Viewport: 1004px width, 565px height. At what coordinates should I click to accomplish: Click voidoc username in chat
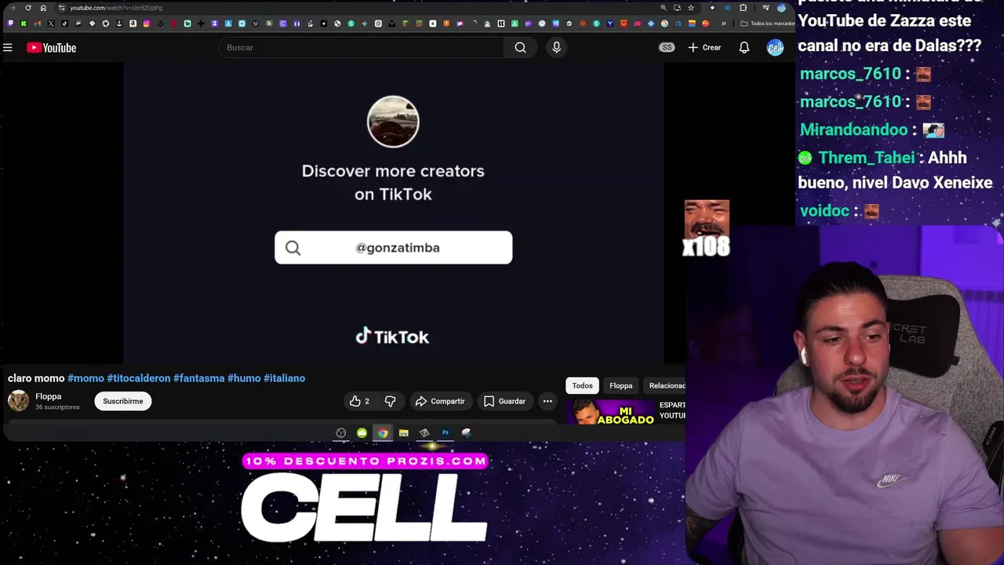click(824, 210)
